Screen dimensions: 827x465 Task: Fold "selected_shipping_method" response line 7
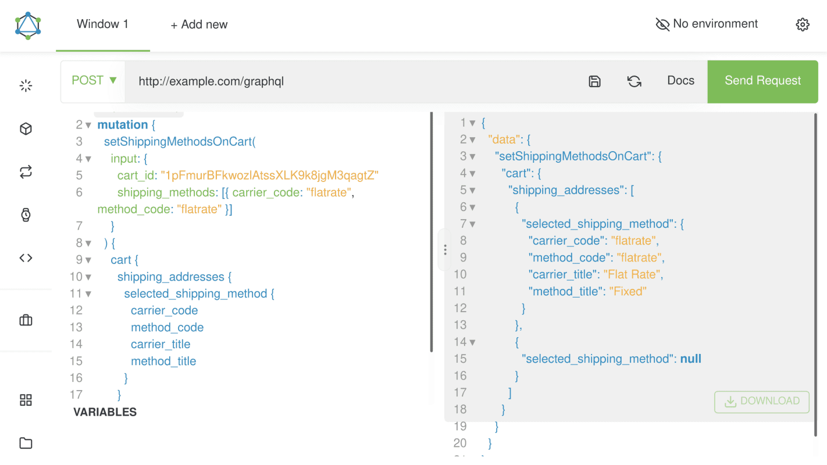(x=472, y=224)
